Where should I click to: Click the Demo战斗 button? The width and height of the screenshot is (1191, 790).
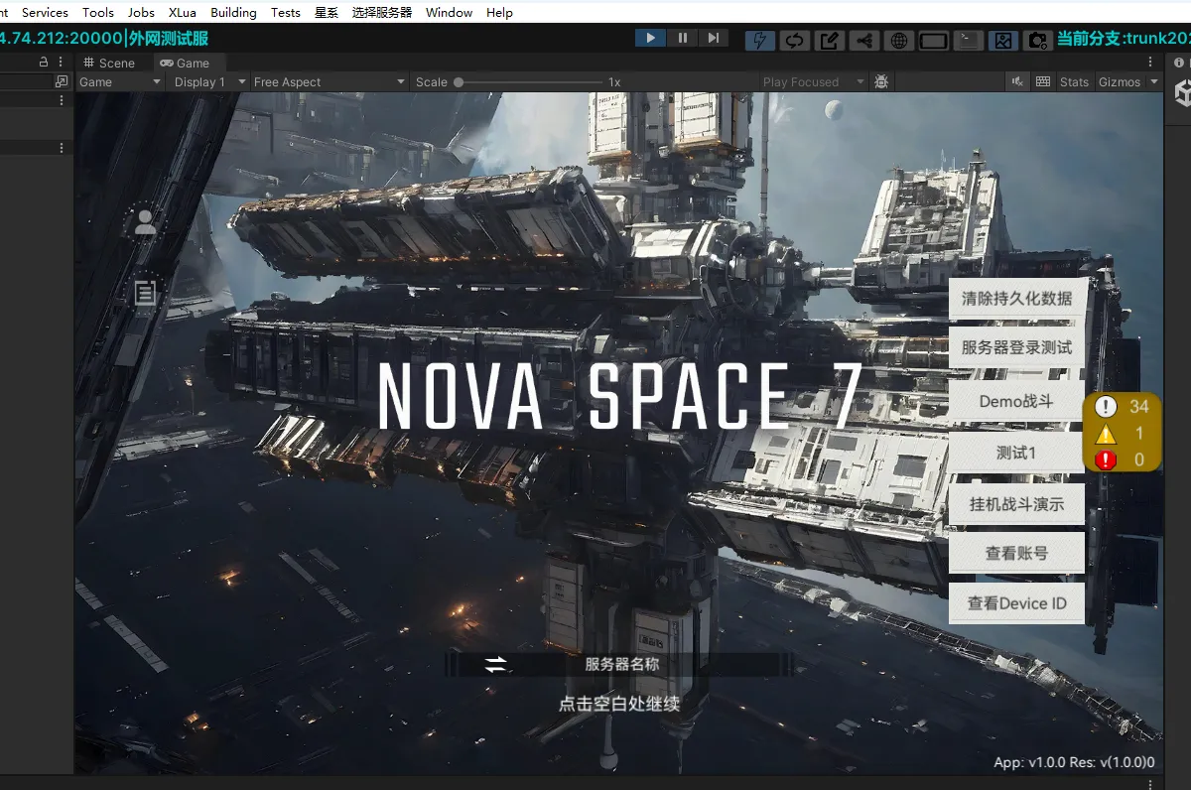pyautogui.click(x=1017, y=402)
